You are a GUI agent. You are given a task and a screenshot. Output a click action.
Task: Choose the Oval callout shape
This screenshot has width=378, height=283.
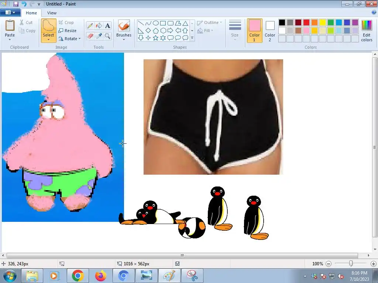coord(178,38)
